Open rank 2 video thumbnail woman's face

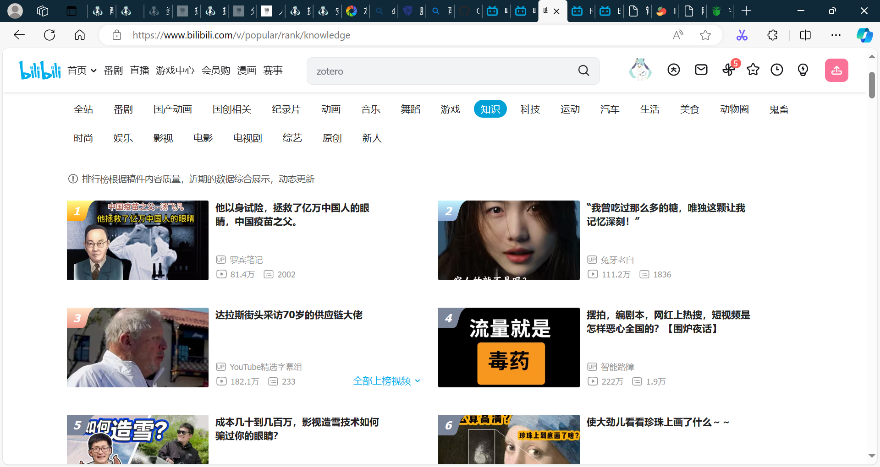(509, 240)
